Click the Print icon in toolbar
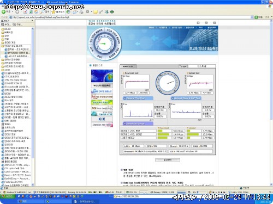This screenshot has height=204, width=273. [x=81, y=12]
